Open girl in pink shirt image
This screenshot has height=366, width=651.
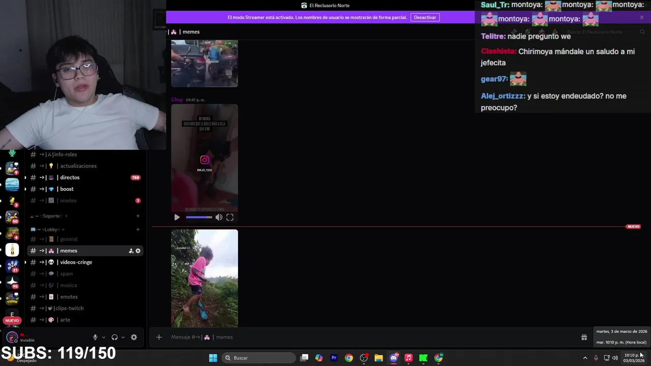(204, 278)
